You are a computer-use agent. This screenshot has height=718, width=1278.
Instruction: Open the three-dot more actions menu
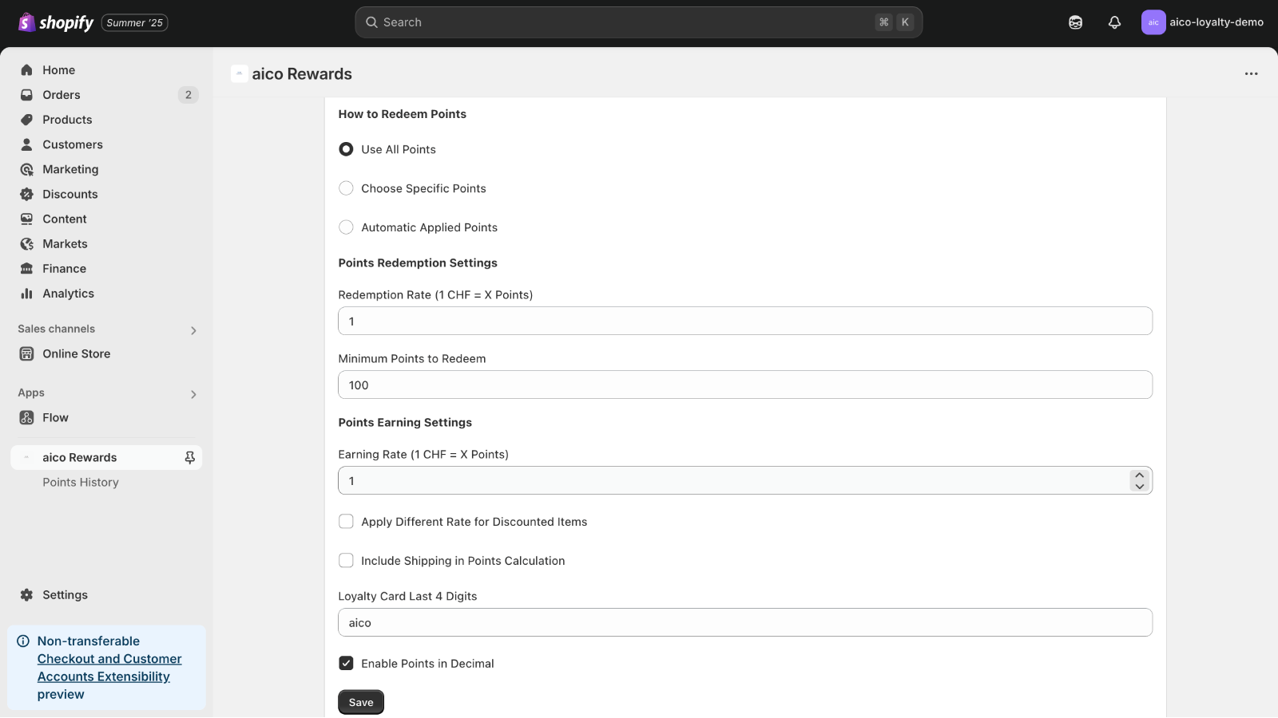click(1251, 73)
